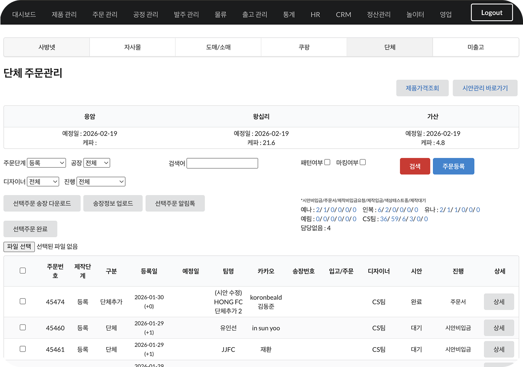523x367 pixels.
Task: Check the 패턴여부 checkbox
Action: tap(328, 162)
